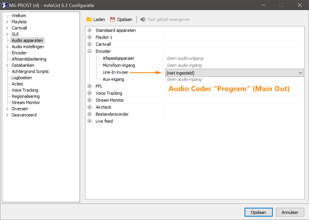Viewport: 309px width, 220px height.
Task: Expand Databanken sidebar node
Action: (7, 65)
